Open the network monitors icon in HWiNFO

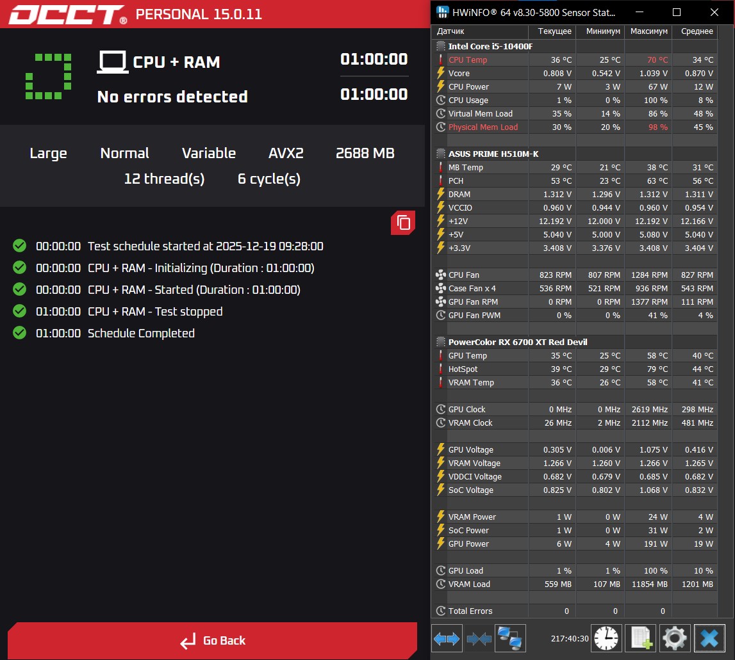point(510,638)
